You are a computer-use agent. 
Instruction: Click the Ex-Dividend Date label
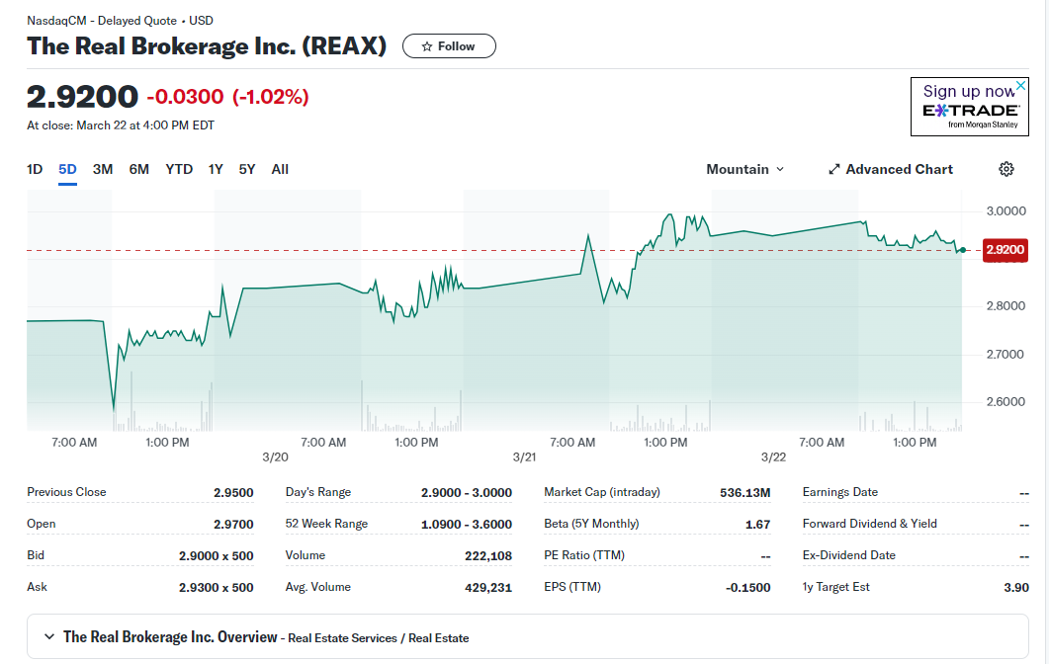[x=849, y=555]
